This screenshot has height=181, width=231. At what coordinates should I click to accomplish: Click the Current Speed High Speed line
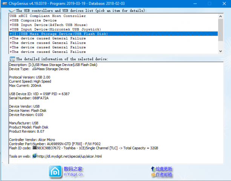[30, 81]
